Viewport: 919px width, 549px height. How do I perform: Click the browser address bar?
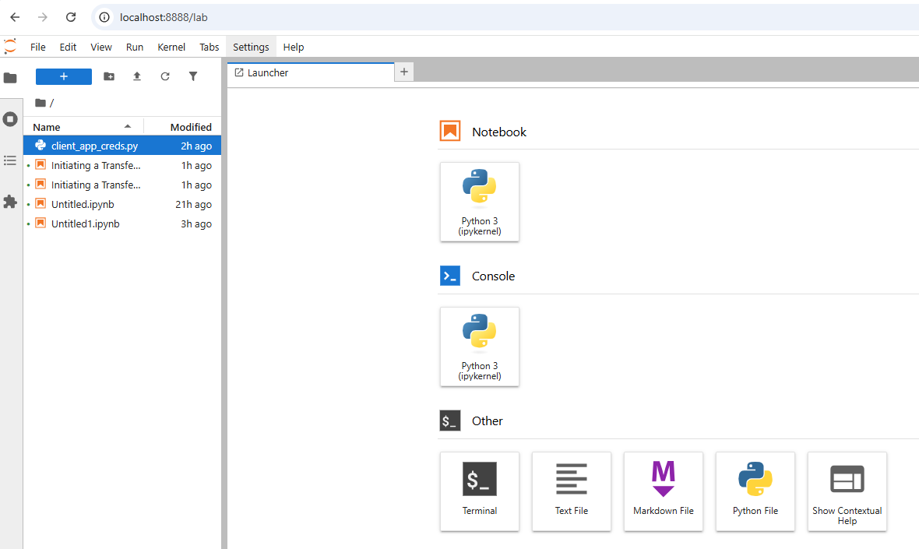tap(467, 17)
